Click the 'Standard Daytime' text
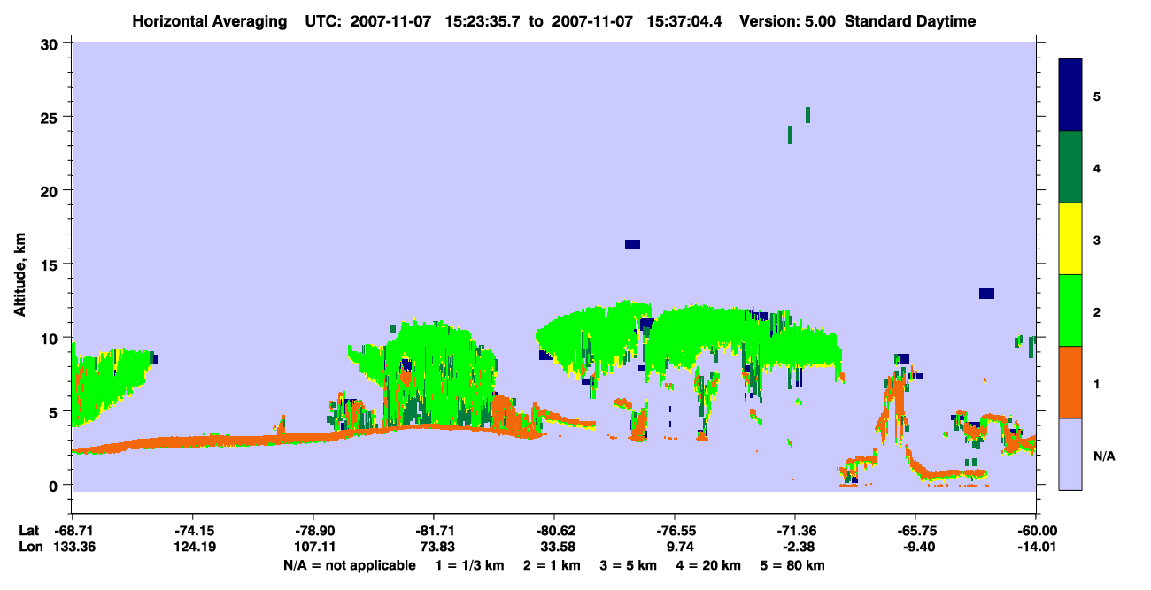The image size is (1151, 590). (x=910, y=21)
